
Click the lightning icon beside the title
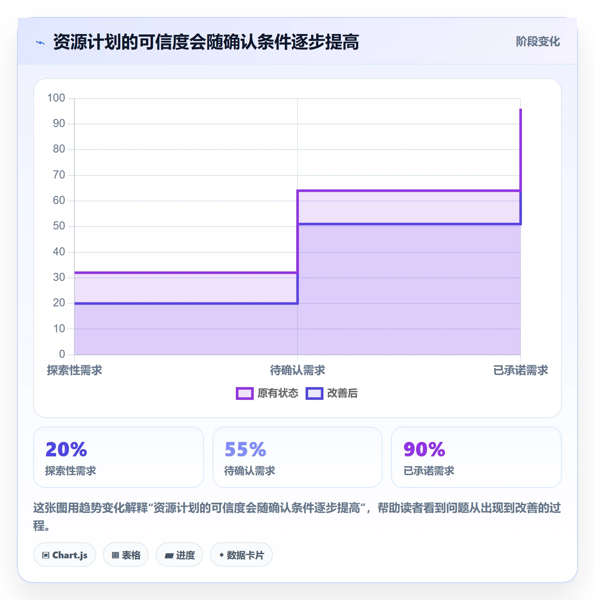(x=40, y=42)
